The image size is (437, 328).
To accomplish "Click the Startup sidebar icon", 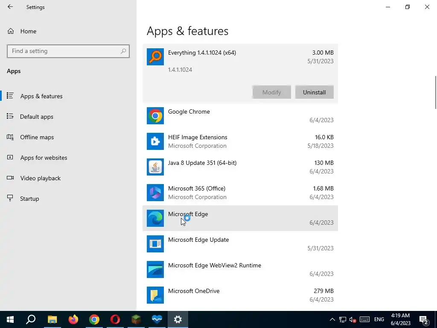I will [x=10, y=198].
